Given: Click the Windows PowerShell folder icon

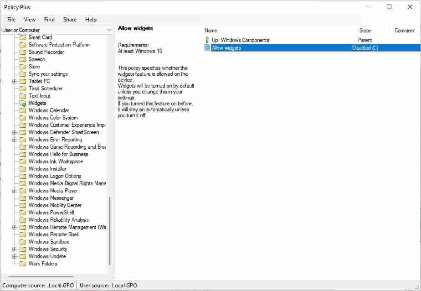Looking at the screenshot, I should pyautogui.click(x=23, y=213).
